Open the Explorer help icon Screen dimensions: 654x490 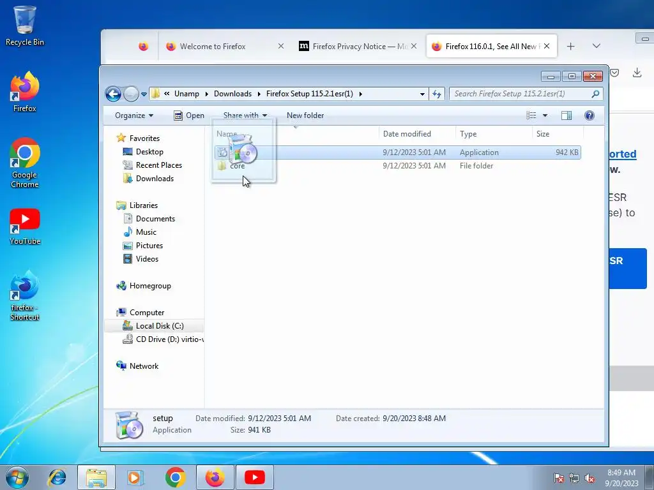[589, 115]
